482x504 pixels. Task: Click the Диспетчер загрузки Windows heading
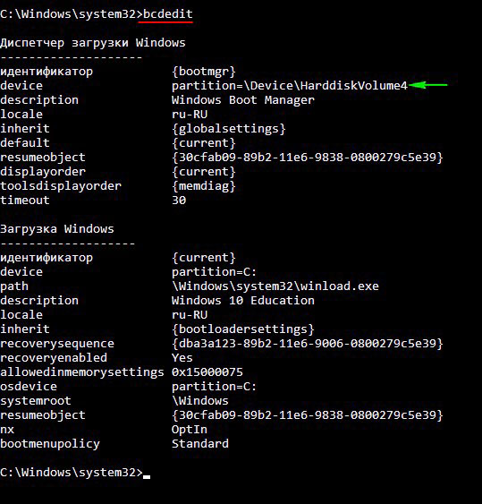[x=93, y=43]
